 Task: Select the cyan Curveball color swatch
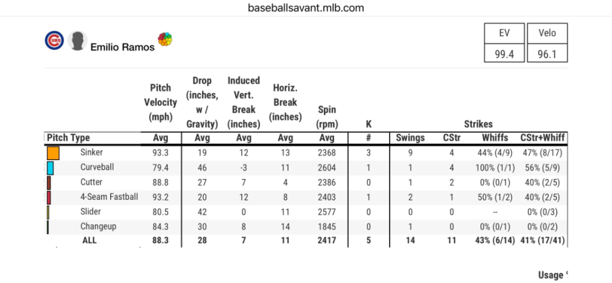(50, 168)
